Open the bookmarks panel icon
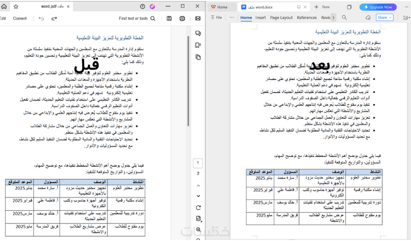 198,45
